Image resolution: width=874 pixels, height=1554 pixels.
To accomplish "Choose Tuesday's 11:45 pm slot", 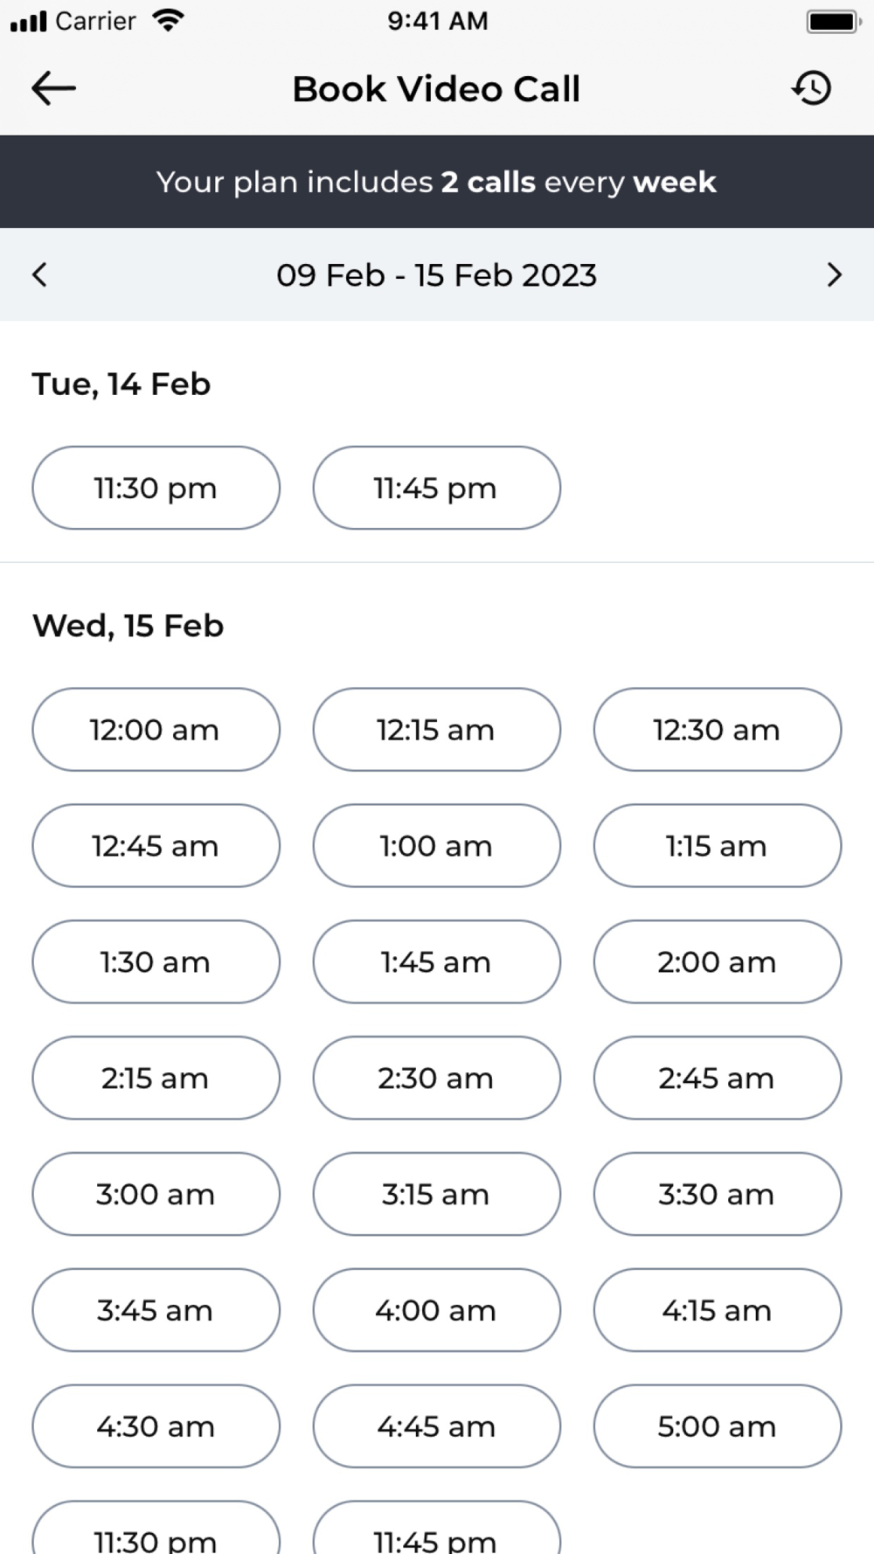I will [x=436, y=488].
